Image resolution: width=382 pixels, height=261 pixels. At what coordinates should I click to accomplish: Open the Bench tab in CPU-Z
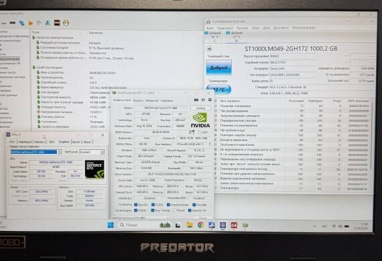coord(76,142)
